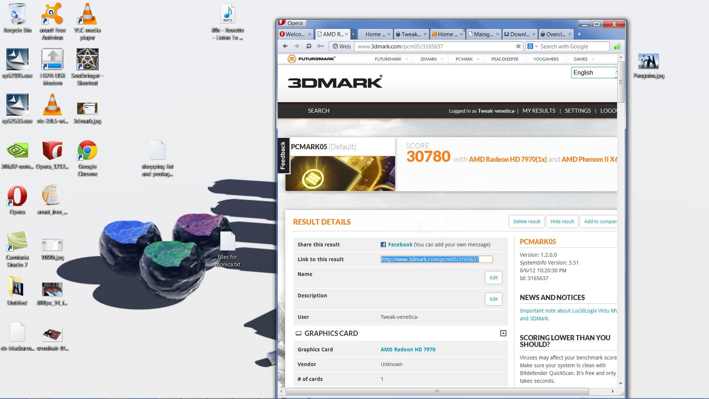The height and width of the screenshot is (399, 709).
Task: Click Delete result button
Action: [527, 221]
